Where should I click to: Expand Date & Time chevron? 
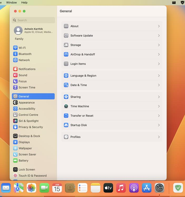point(159,85)
